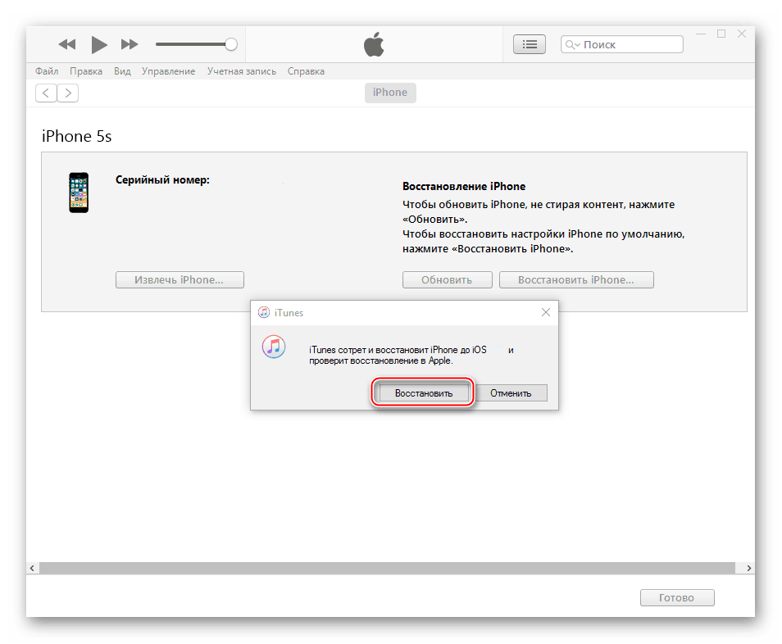782x644 pixels.
Task: Click the rewind previous track button
Action: (67, 44)
